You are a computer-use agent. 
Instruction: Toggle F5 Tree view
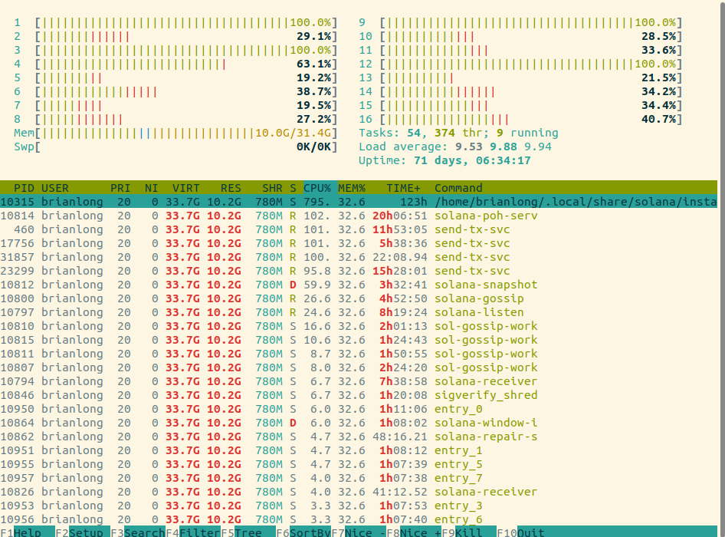(248, 532)
